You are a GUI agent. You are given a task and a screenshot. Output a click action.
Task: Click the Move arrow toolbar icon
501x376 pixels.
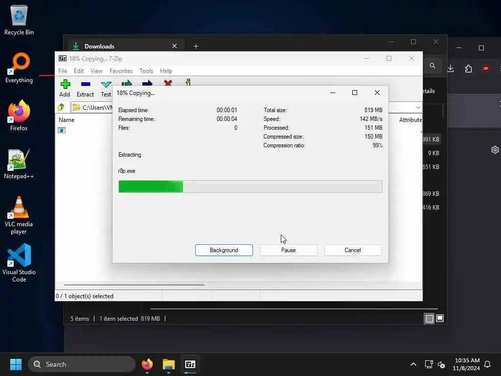click(147, 83)
